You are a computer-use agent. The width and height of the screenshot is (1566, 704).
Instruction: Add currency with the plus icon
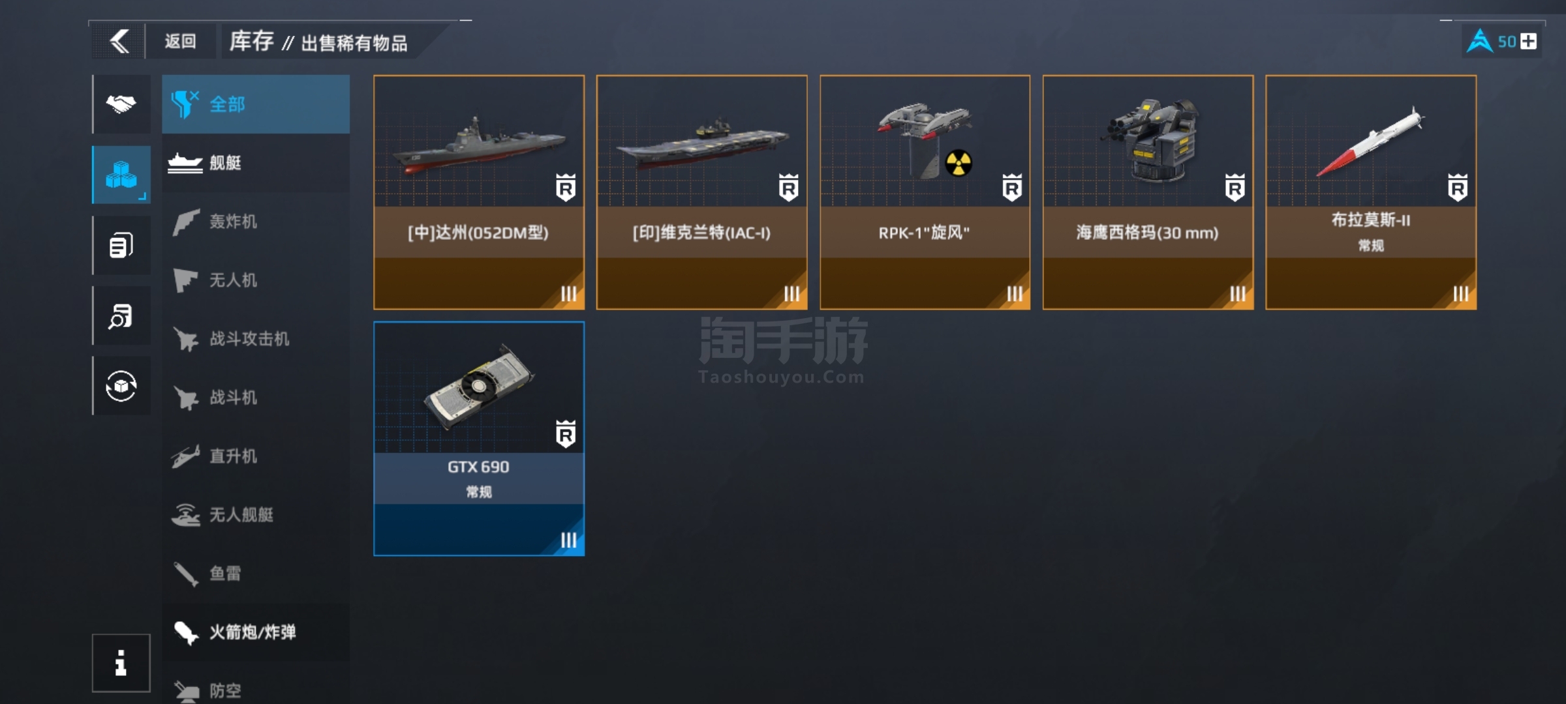pyautogui.click(x=1528, y=42)
